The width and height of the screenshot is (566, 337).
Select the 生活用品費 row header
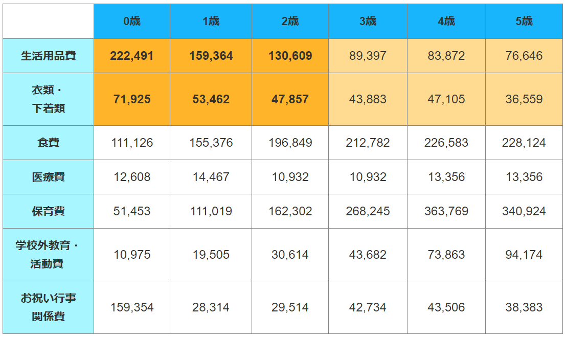[49, 56]
